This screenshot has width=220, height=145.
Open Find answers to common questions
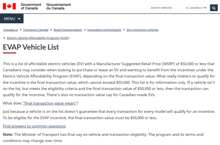pos(34,126)
